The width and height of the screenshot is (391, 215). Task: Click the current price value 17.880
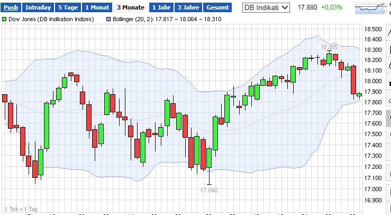(x=307, y=7)
